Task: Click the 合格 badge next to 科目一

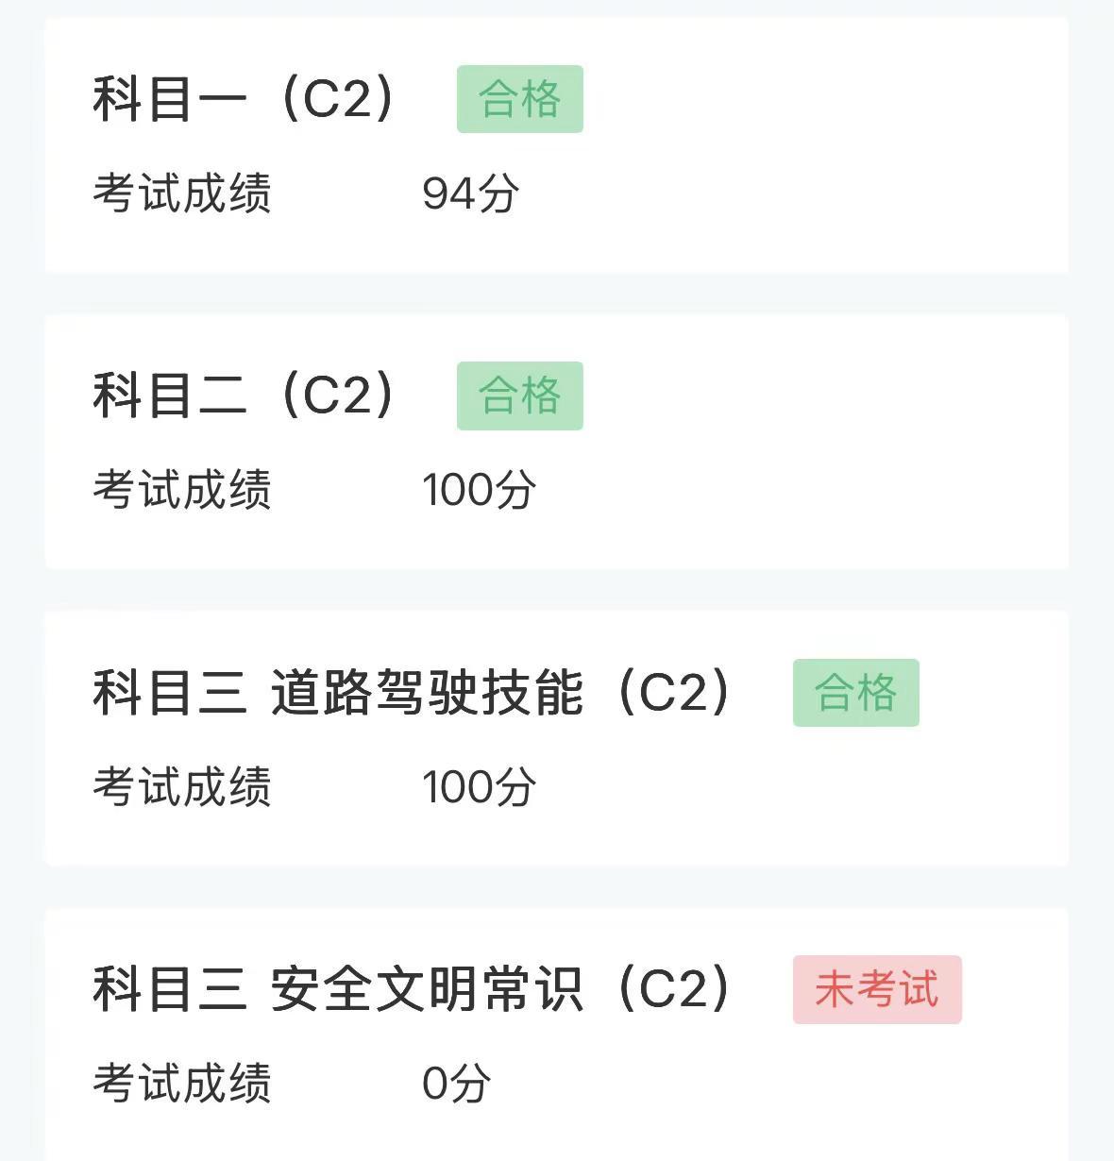Action: 519,99
